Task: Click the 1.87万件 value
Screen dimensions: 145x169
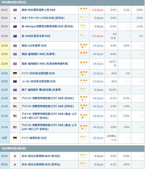Action: coord(113,64)
